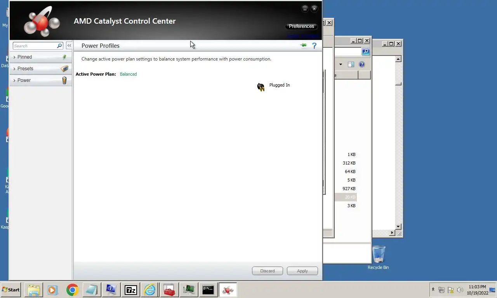Open the red toolbox taskbar icon
Screen dimensions: 497x298
pyautogui.click(x=170, y=290)
